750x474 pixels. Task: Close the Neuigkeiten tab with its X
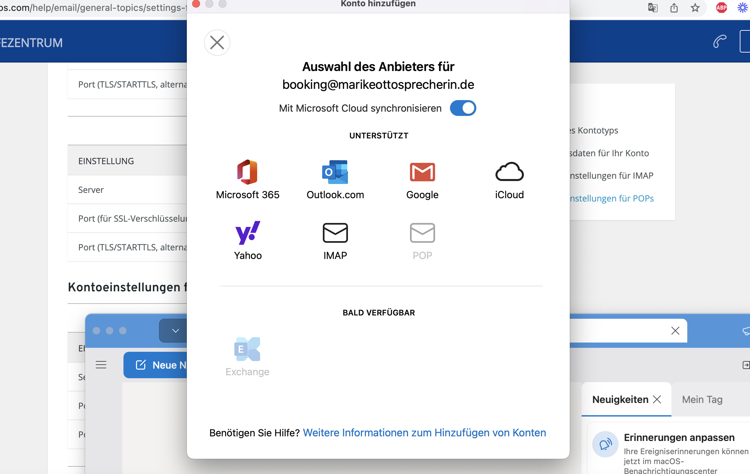click(657, 399)
